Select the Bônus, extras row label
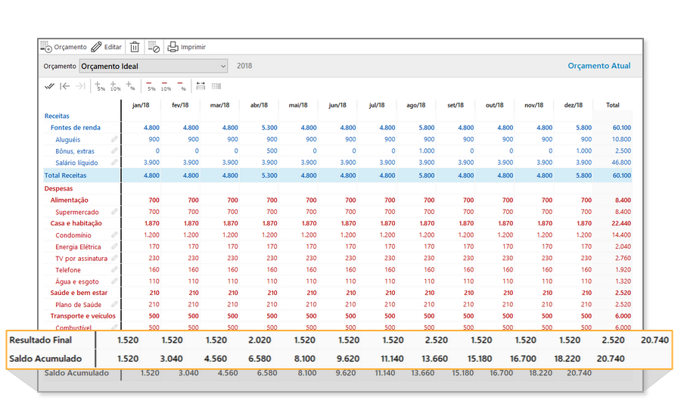 pos(75,151)
